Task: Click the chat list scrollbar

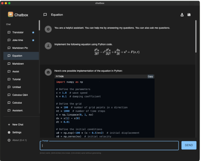Action: coord(39,25)
